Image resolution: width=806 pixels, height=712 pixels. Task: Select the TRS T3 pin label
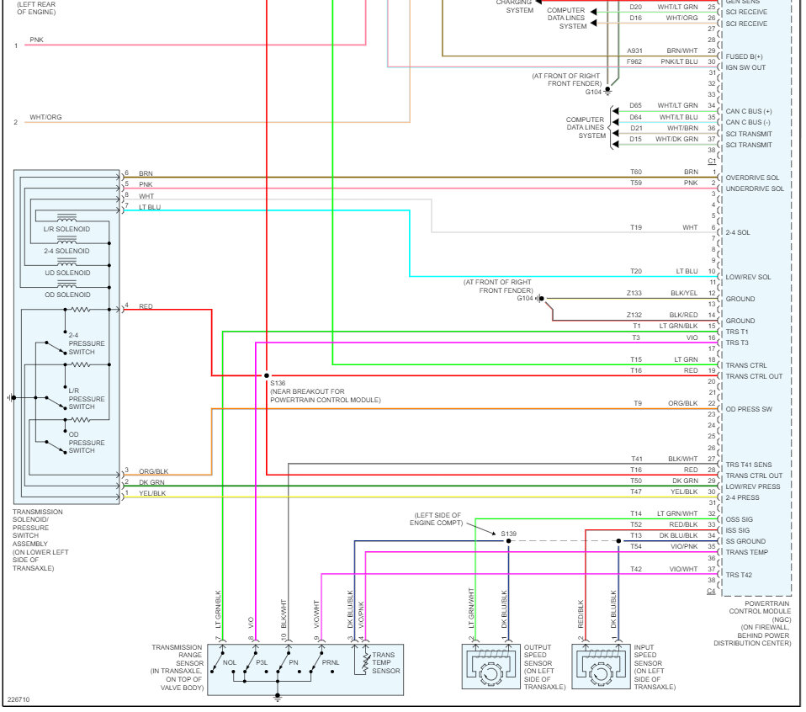(x=737, y=343)
